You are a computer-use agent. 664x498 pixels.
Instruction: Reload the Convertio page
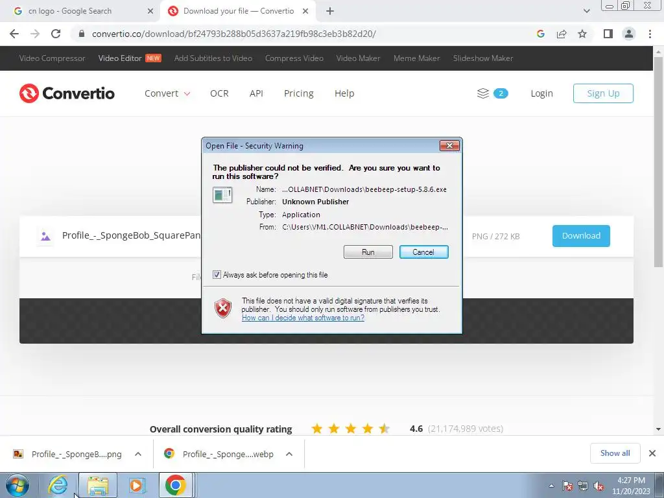(x=56, y=34)
